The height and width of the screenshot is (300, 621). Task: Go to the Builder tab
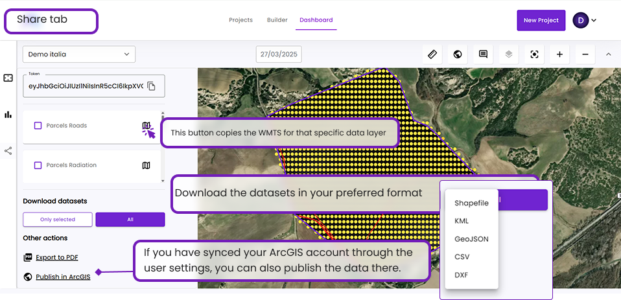277,20
